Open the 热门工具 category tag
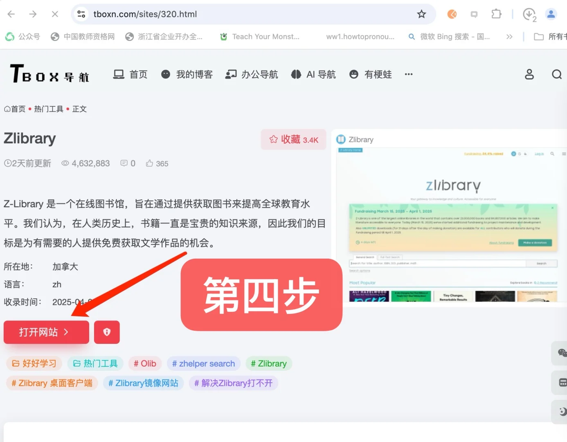 95,363
